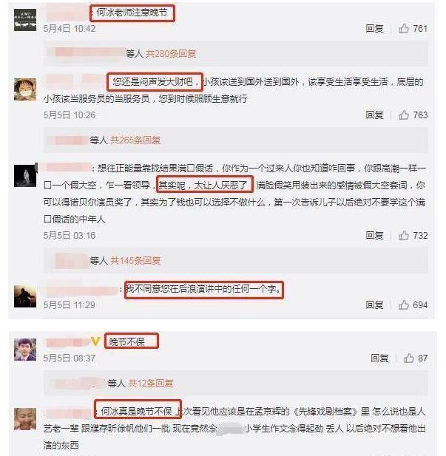The width and height of the screenshot is (446, 456).
Task: Expand 共280条回复 replies
Action: 171,53
